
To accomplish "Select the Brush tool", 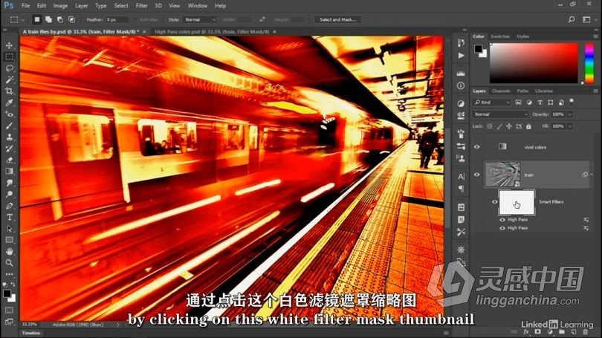I will [9, 126].
